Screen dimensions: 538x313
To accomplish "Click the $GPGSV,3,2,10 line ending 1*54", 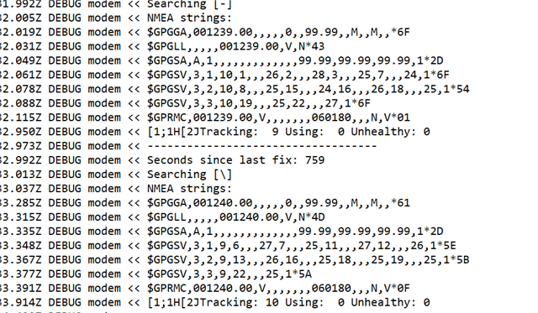I will coord(235,89).
